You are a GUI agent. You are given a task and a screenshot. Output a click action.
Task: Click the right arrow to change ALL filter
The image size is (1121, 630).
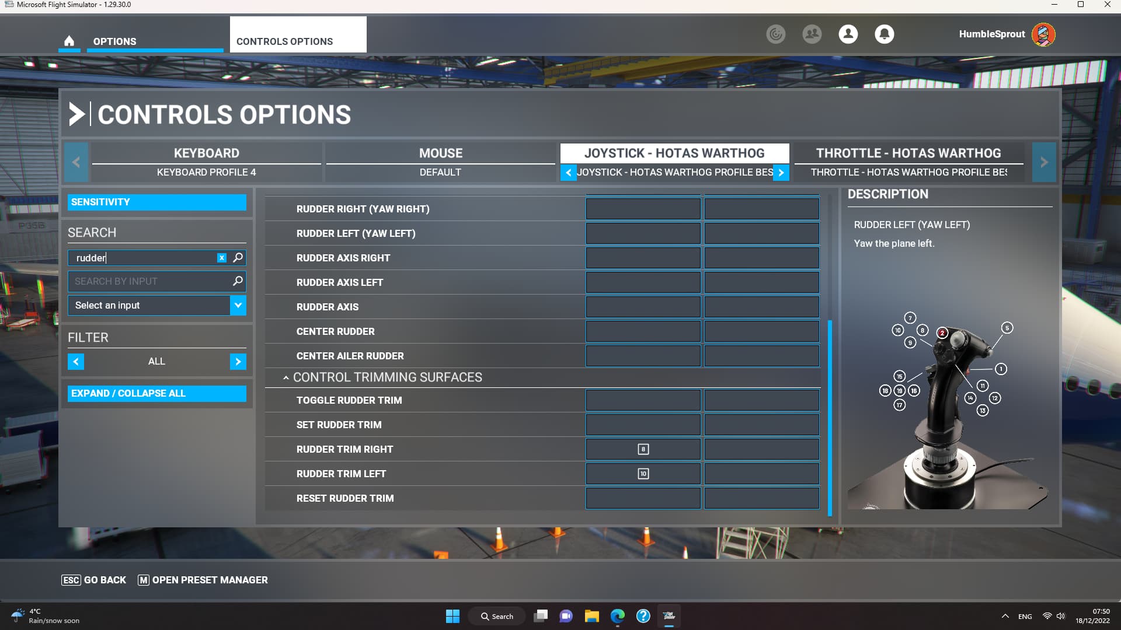tap(238, 362)
